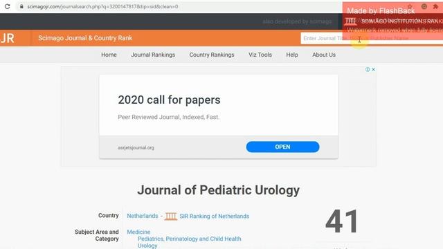Open the Pediatrics, Perinatology and Child Health link
Viewport: 443px width, 249px height.
[x=189, y=239]
